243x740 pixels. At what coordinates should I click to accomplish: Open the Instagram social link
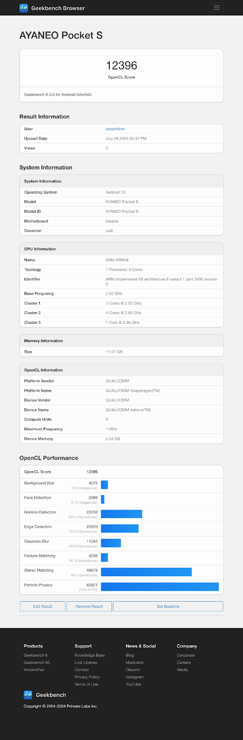point(135,677)
